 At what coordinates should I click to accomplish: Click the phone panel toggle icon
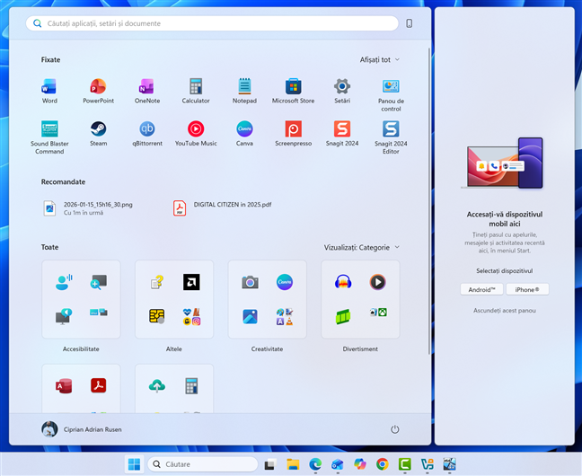[x=409, y=23]
